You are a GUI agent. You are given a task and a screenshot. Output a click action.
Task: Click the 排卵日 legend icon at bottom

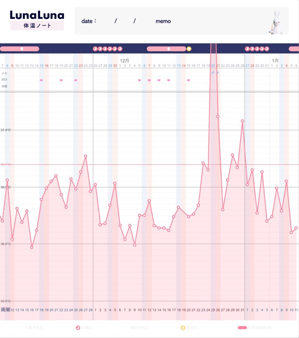[183, 328]
